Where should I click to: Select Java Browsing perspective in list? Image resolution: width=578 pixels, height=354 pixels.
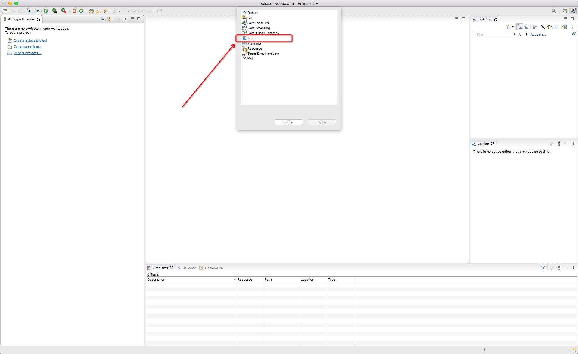point(289,28)
